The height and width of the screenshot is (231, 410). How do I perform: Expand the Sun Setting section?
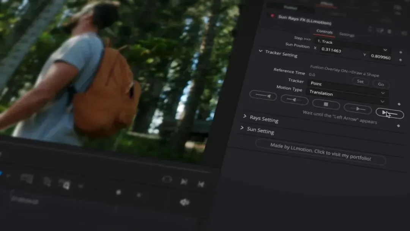(242, 128)
